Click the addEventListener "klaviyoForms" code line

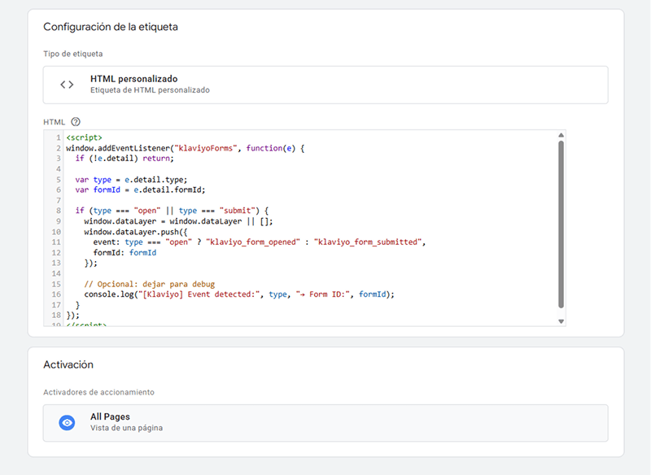point(186,148)
